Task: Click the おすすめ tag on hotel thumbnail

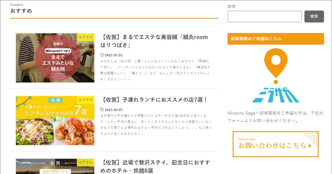Action: [x=86, y=163]
